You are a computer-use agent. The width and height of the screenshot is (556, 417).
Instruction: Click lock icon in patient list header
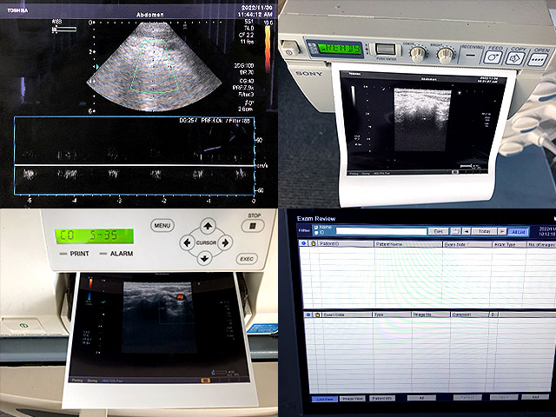click(313, 243)
